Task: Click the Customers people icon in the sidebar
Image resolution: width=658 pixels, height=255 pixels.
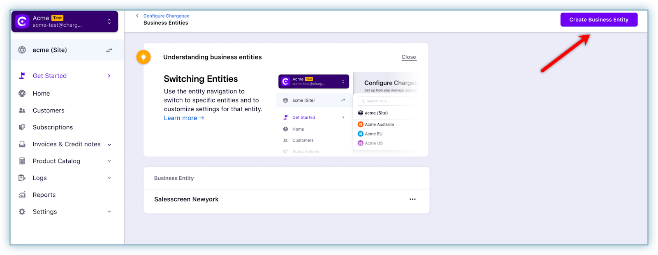Action: pyautogui.click(x=22, y=110)
